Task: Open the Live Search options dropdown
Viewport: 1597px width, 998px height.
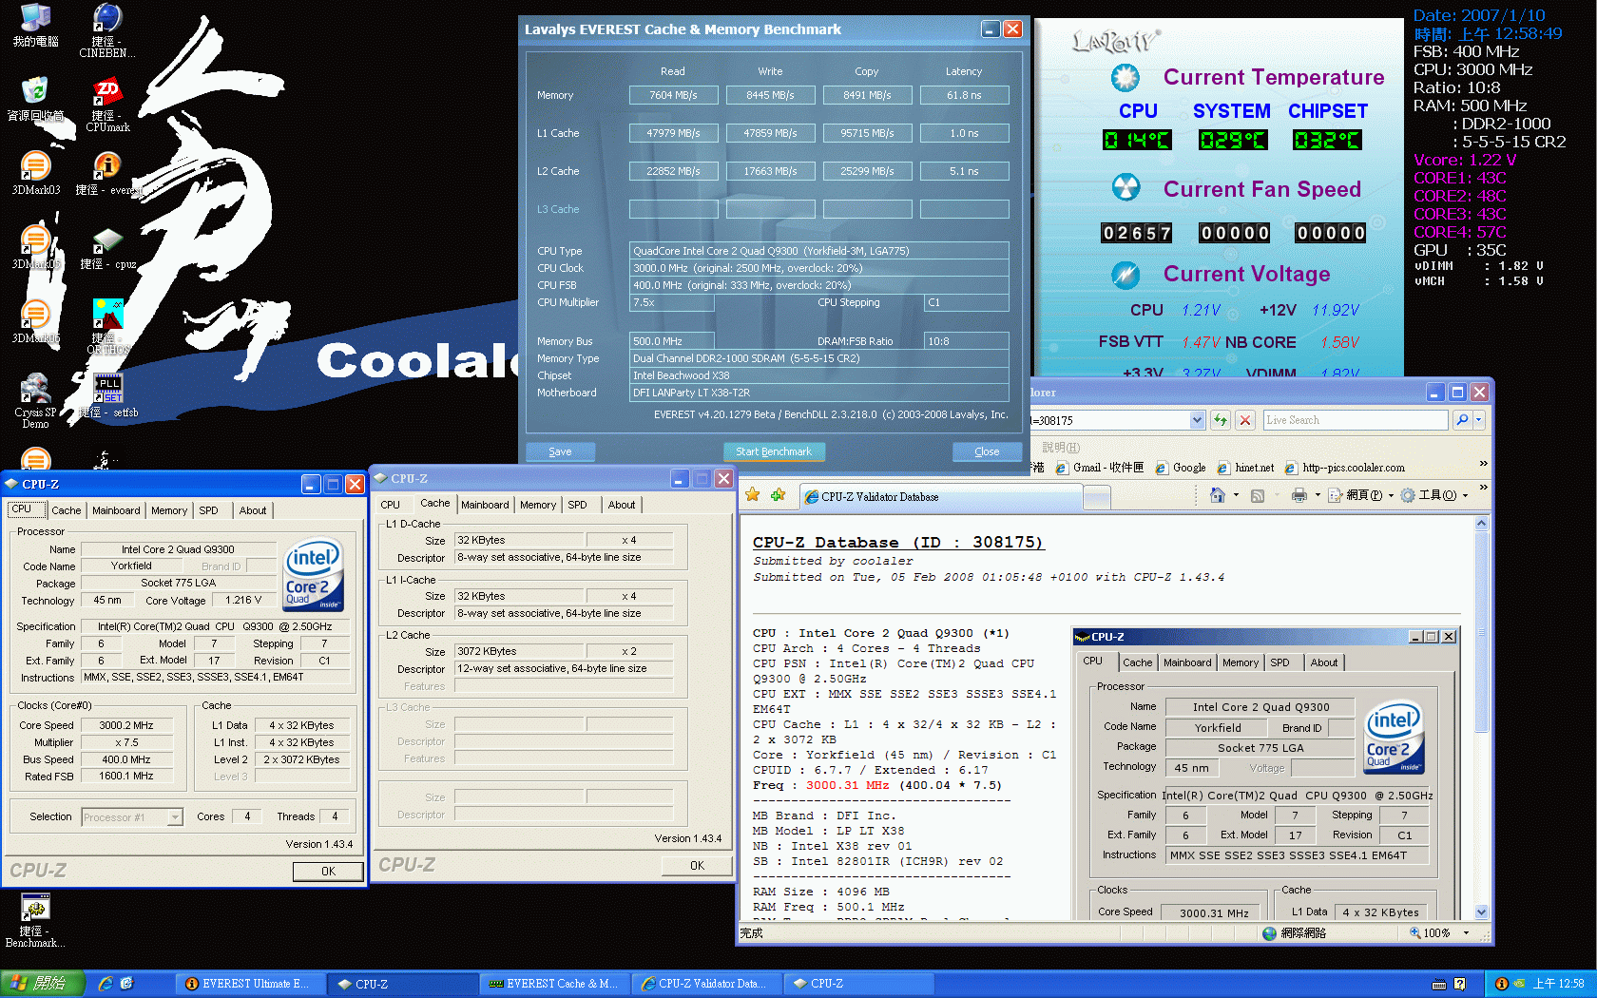Action: 1479,420
